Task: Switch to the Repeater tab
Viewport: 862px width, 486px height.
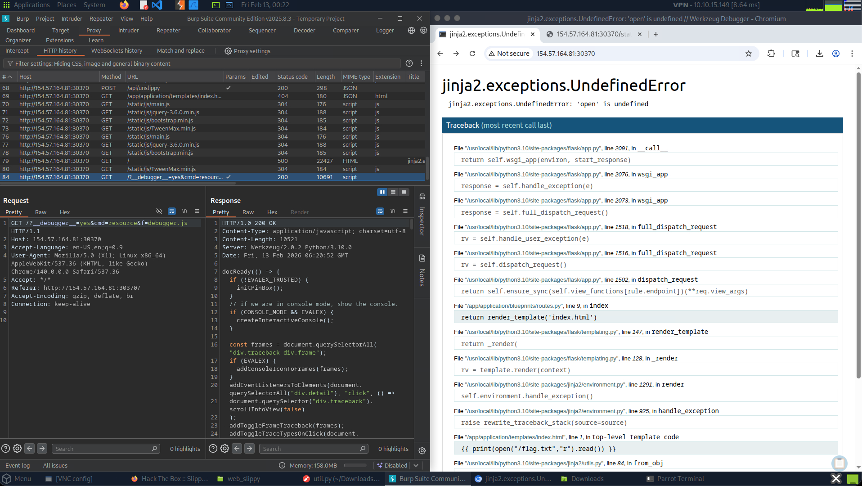Action: click(168, 31)
